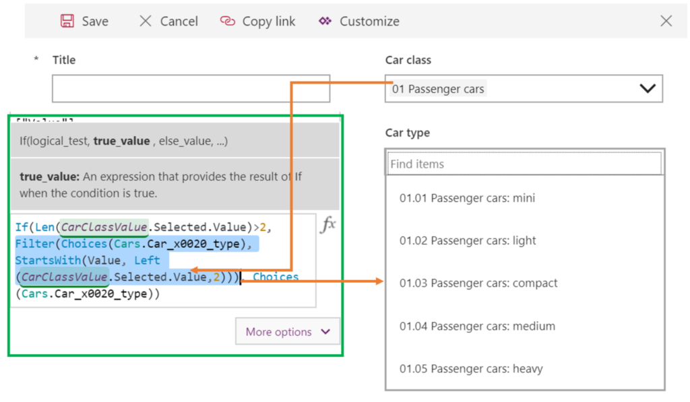Screen dimensions: 690x402
Task: Click the selected '01 Passenger cars' value
Action: point(438,89)
